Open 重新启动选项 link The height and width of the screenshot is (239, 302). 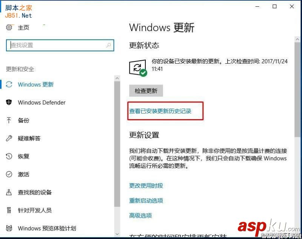[x=146, y=201]
